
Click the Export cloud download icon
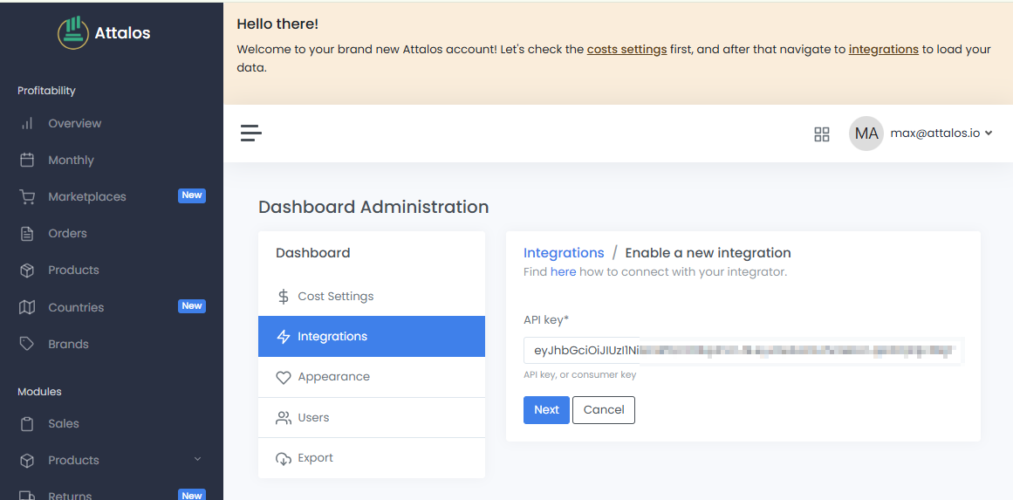(x=283, y=459)
